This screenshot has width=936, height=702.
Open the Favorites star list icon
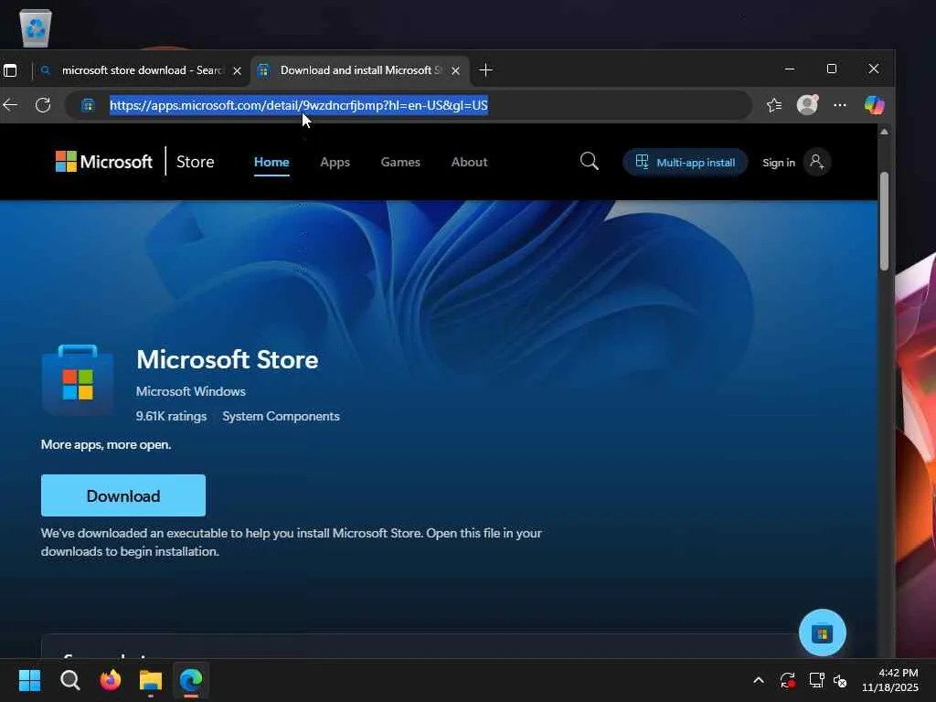[774, 106]
